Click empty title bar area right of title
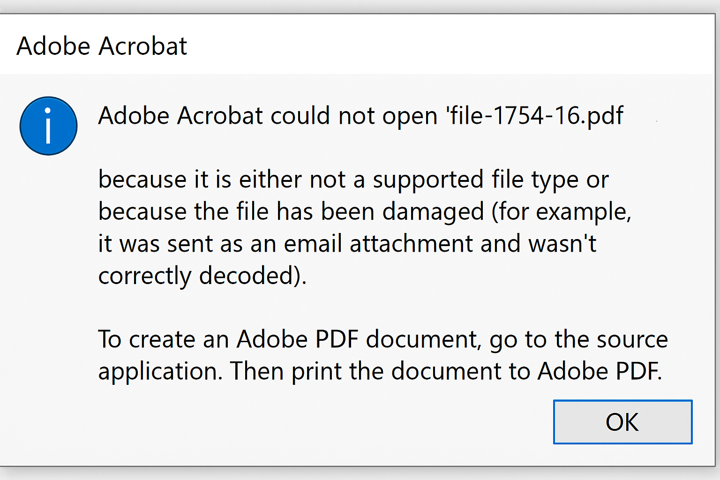The height and width of the screenshot is (480, 720). tap(450, 46)
